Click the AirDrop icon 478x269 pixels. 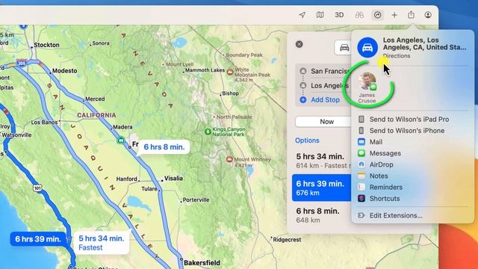pyautogui.click(x=361, y=164)
